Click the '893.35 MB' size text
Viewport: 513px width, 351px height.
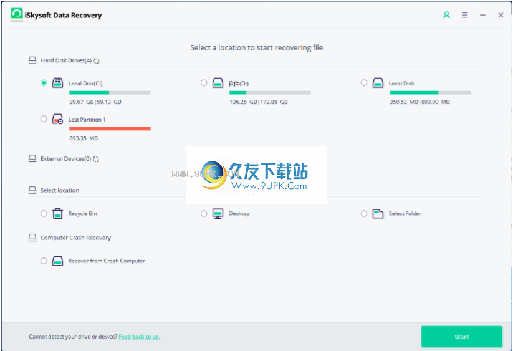click(x=84, y=138)
